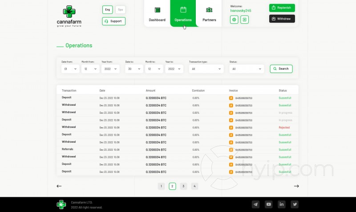
Task: Click the Search button
Action: pyautogui.click(x=281, y=69)
